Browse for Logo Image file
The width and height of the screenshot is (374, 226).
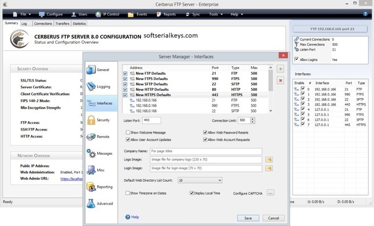click(x=269, y=160)
